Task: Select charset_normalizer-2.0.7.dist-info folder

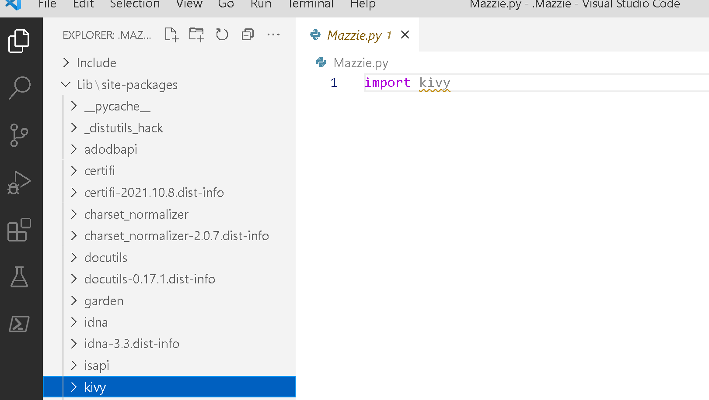Action: pyautogui.click(x=177, y=235)
